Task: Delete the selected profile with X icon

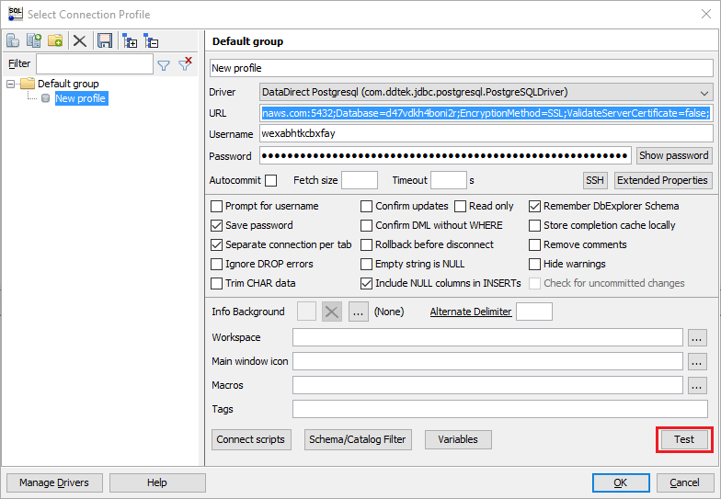Action: tap(80, 40)
